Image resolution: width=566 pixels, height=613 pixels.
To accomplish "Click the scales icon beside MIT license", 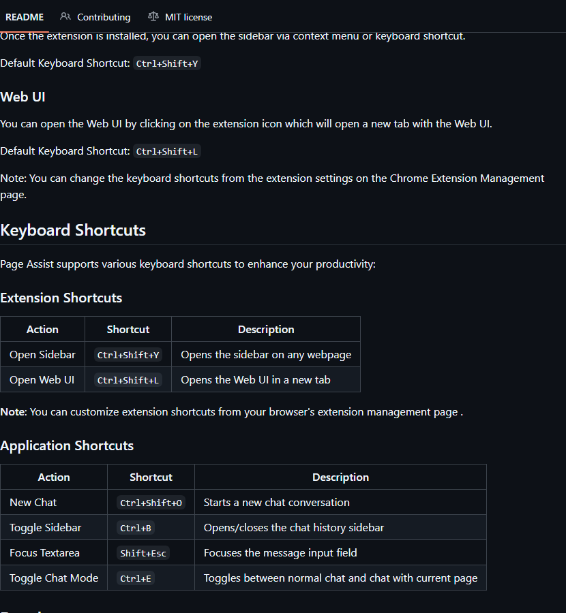I will [x=153, y=17].
